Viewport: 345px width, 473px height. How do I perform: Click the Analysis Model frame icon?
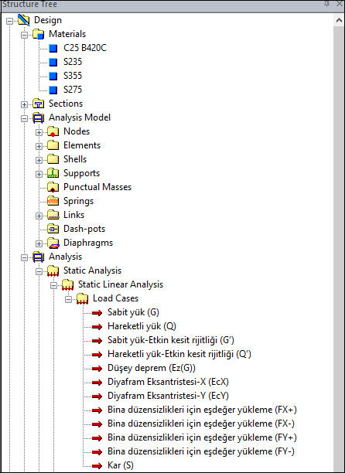pos(38,117)
